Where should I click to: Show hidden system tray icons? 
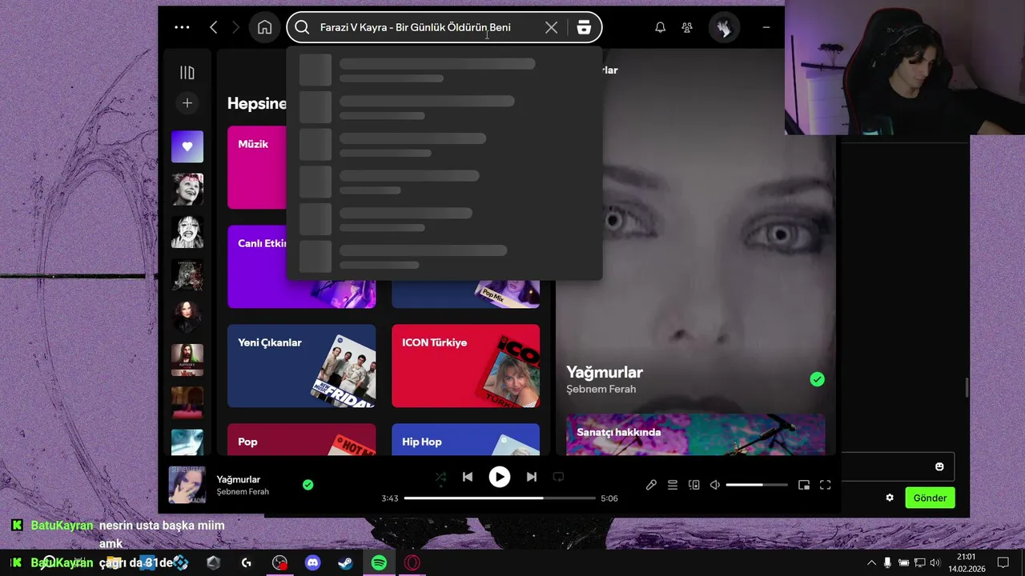(871, 563)
